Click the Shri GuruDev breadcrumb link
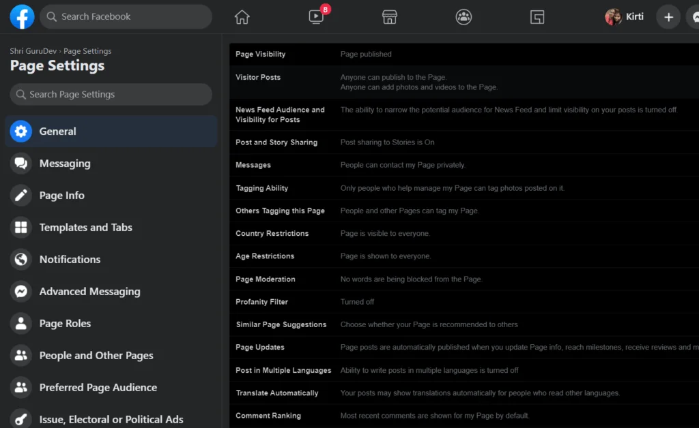The width and height of the screenshot is (699, 428). click(x=33, y=51)
